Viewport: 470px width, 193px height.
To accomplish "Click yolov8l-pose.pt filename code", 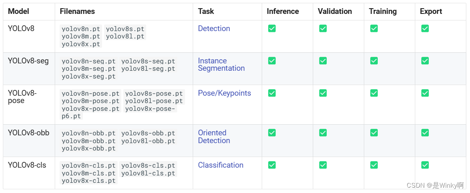I will (154, 101).
